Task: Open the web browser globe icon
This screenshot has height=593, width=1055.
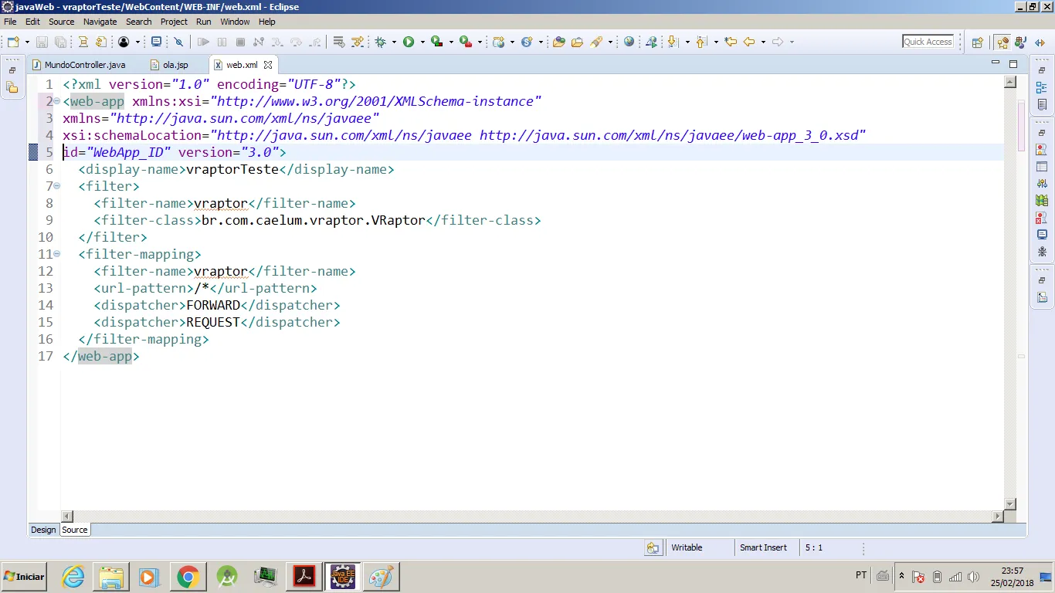Action: click(x=629, y=42)
